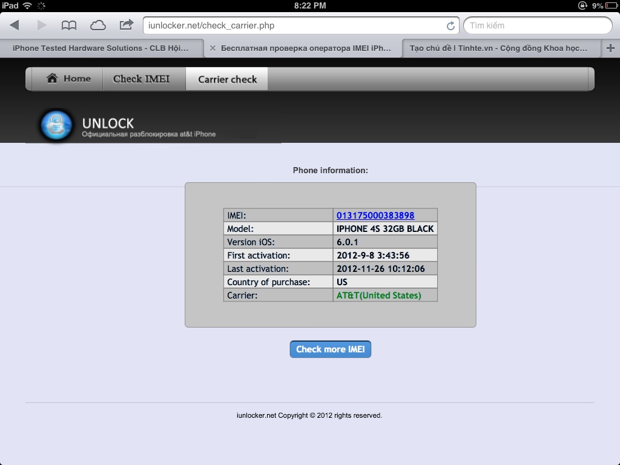Go to the Home menu item
Image resolution: width=620 pixels, height=465 pixels.
68,79
